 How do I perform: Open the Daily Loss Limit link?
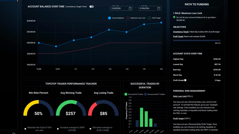click(180, 96)
